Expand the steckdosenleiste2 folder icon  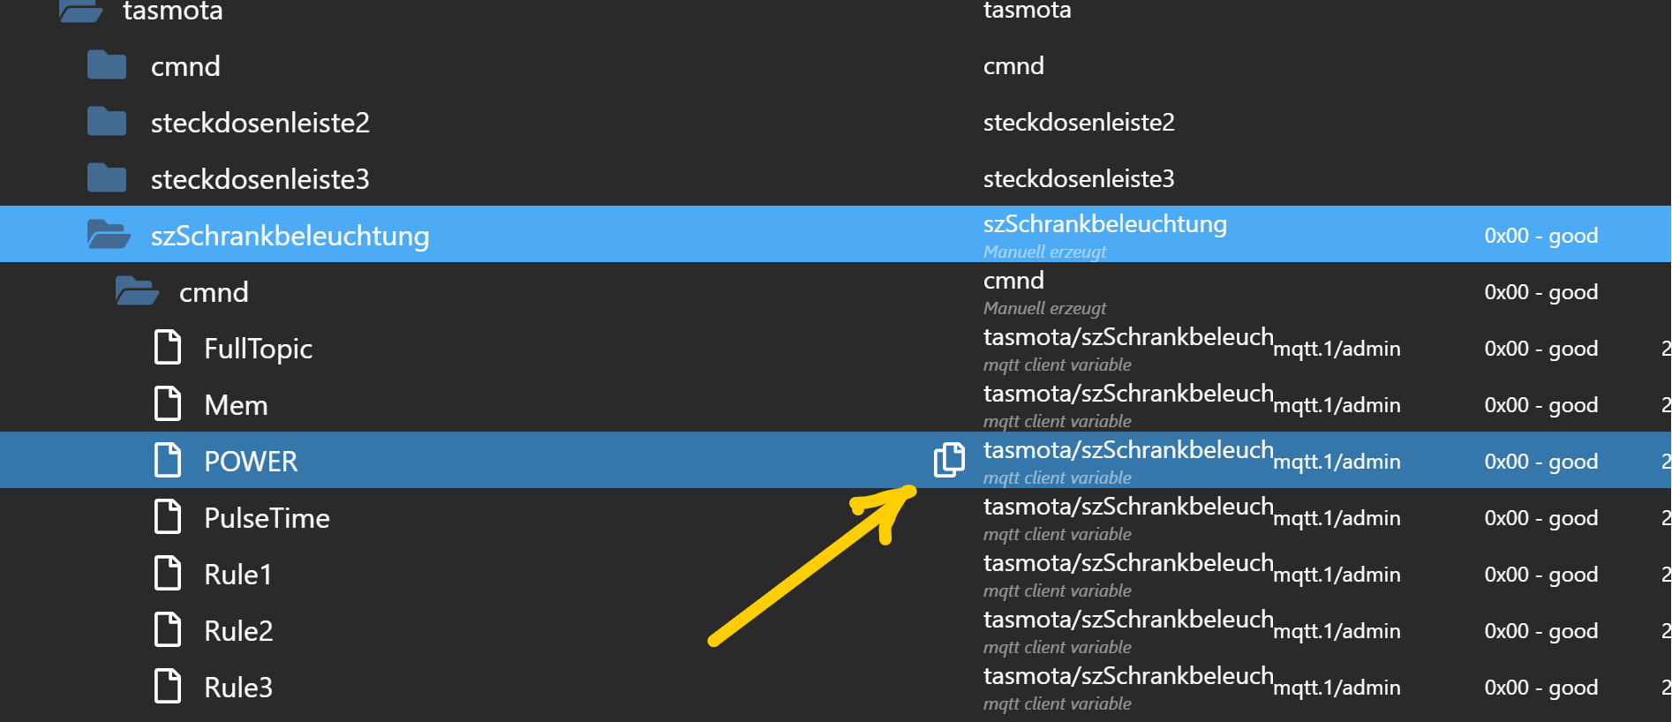[x=107, y=122]
